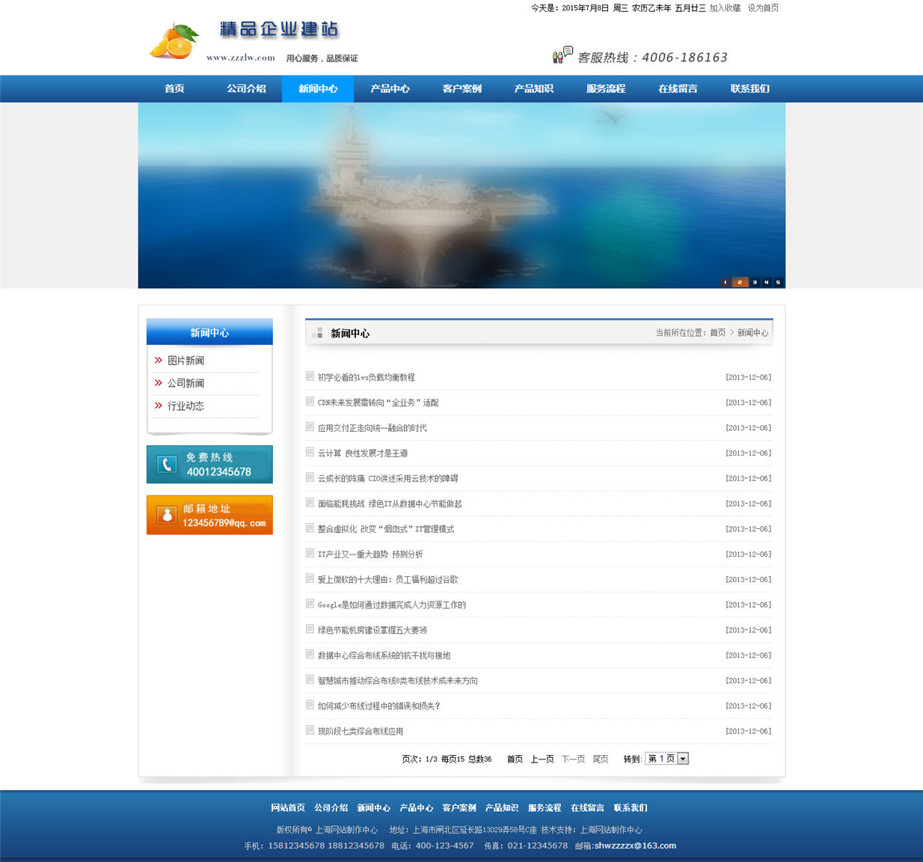Go to banner slide 5
This screenshot has height=862, width=923.
(x=779, y=282)
